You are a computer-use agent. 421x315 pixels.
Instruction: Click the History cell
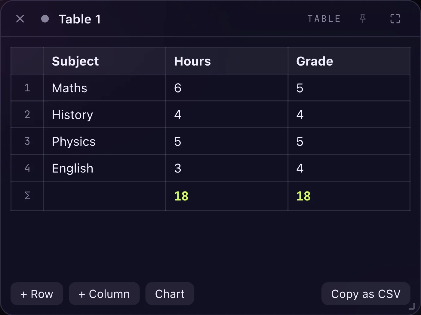(105, 115)
